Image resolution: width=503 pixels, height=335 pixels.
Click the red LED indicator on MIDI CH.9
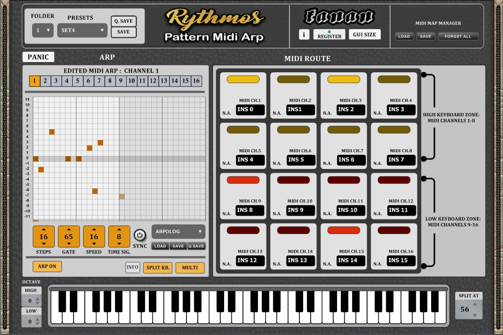[243, 180]
